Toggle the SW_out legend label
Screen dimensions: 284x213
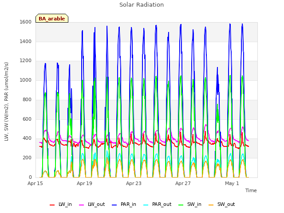click(x=226, y=204)
